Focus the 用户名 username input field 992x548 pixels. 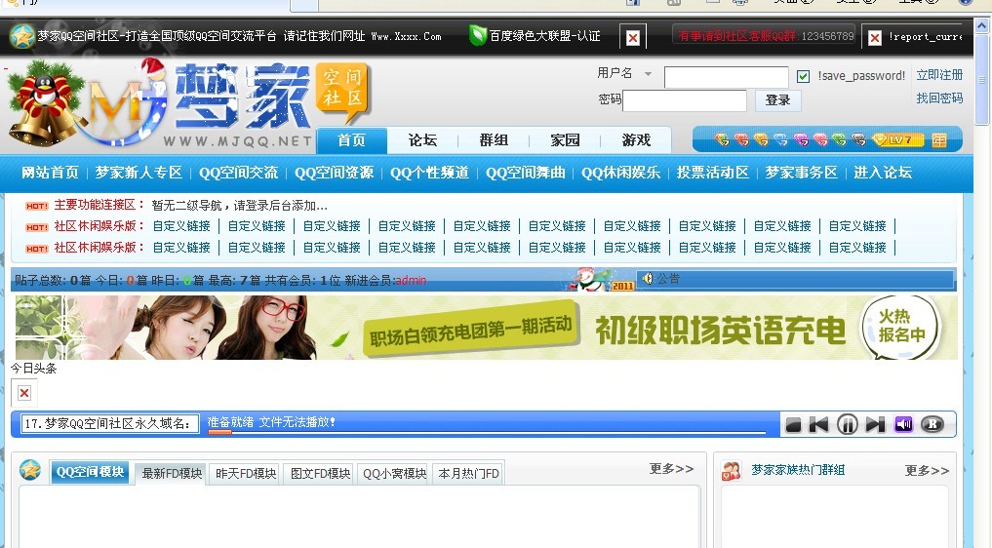pos(727,77)
